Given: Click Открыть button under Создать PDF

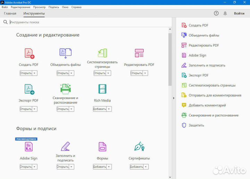Looking at the screenshot, I should (26, 73).
